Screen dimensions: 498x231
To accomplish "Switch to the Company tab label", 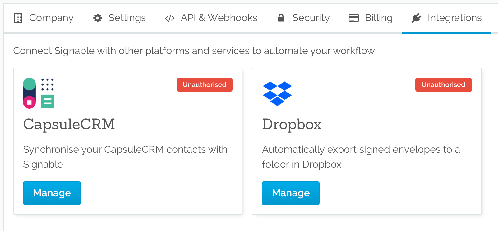I will pyautogui.click(x=51, y=18).
